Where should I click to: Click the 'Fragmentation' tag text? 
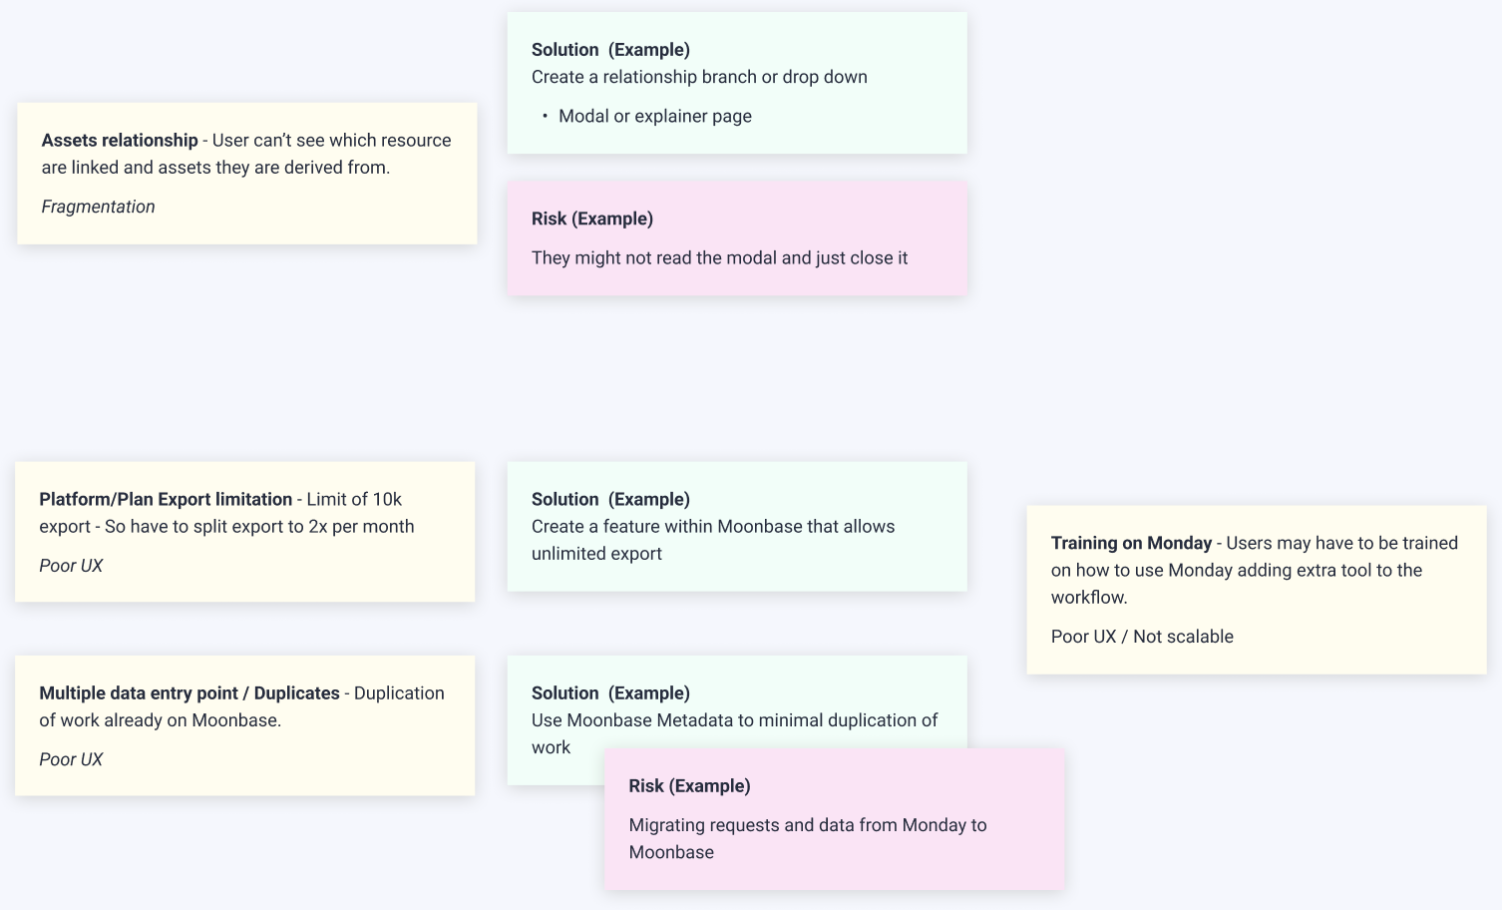pos(98,207)
